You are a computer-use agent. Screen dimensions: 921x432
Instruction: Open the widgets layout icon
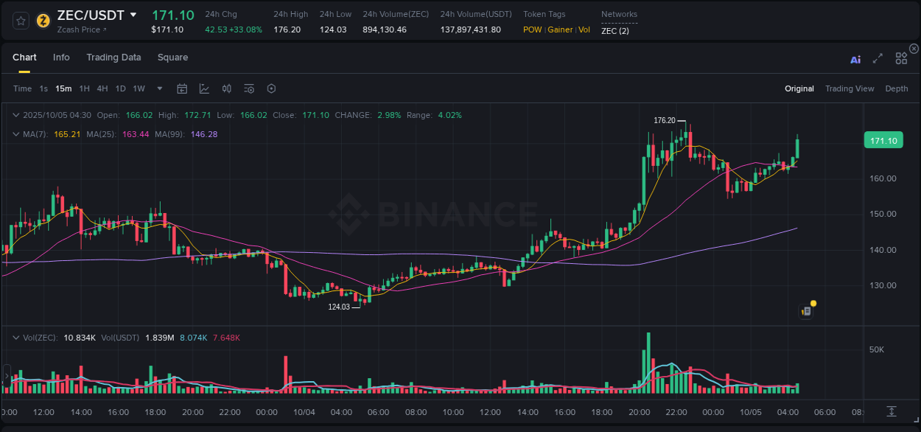click(900, 58)
